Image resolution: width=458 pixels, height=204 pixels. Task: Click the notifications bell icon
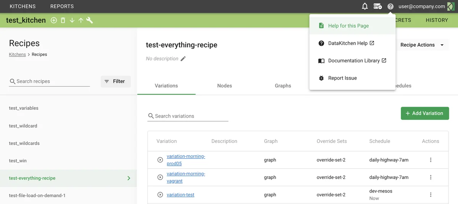click(365, 6)
